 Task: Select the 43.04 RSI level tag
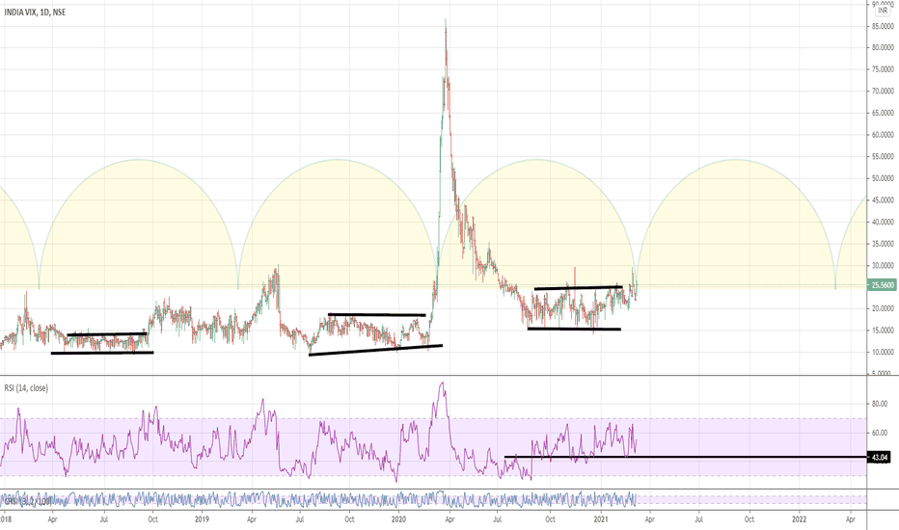[x=879, y=457]
